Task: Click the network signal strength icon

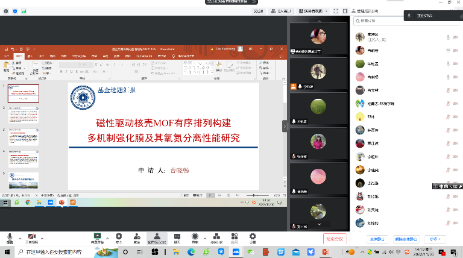Action: [x=24, y=11]
